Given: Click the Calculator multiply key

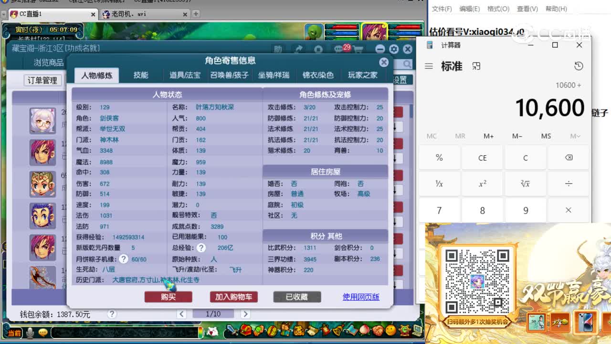Looking at the screenshot, I should click(569, 210).
